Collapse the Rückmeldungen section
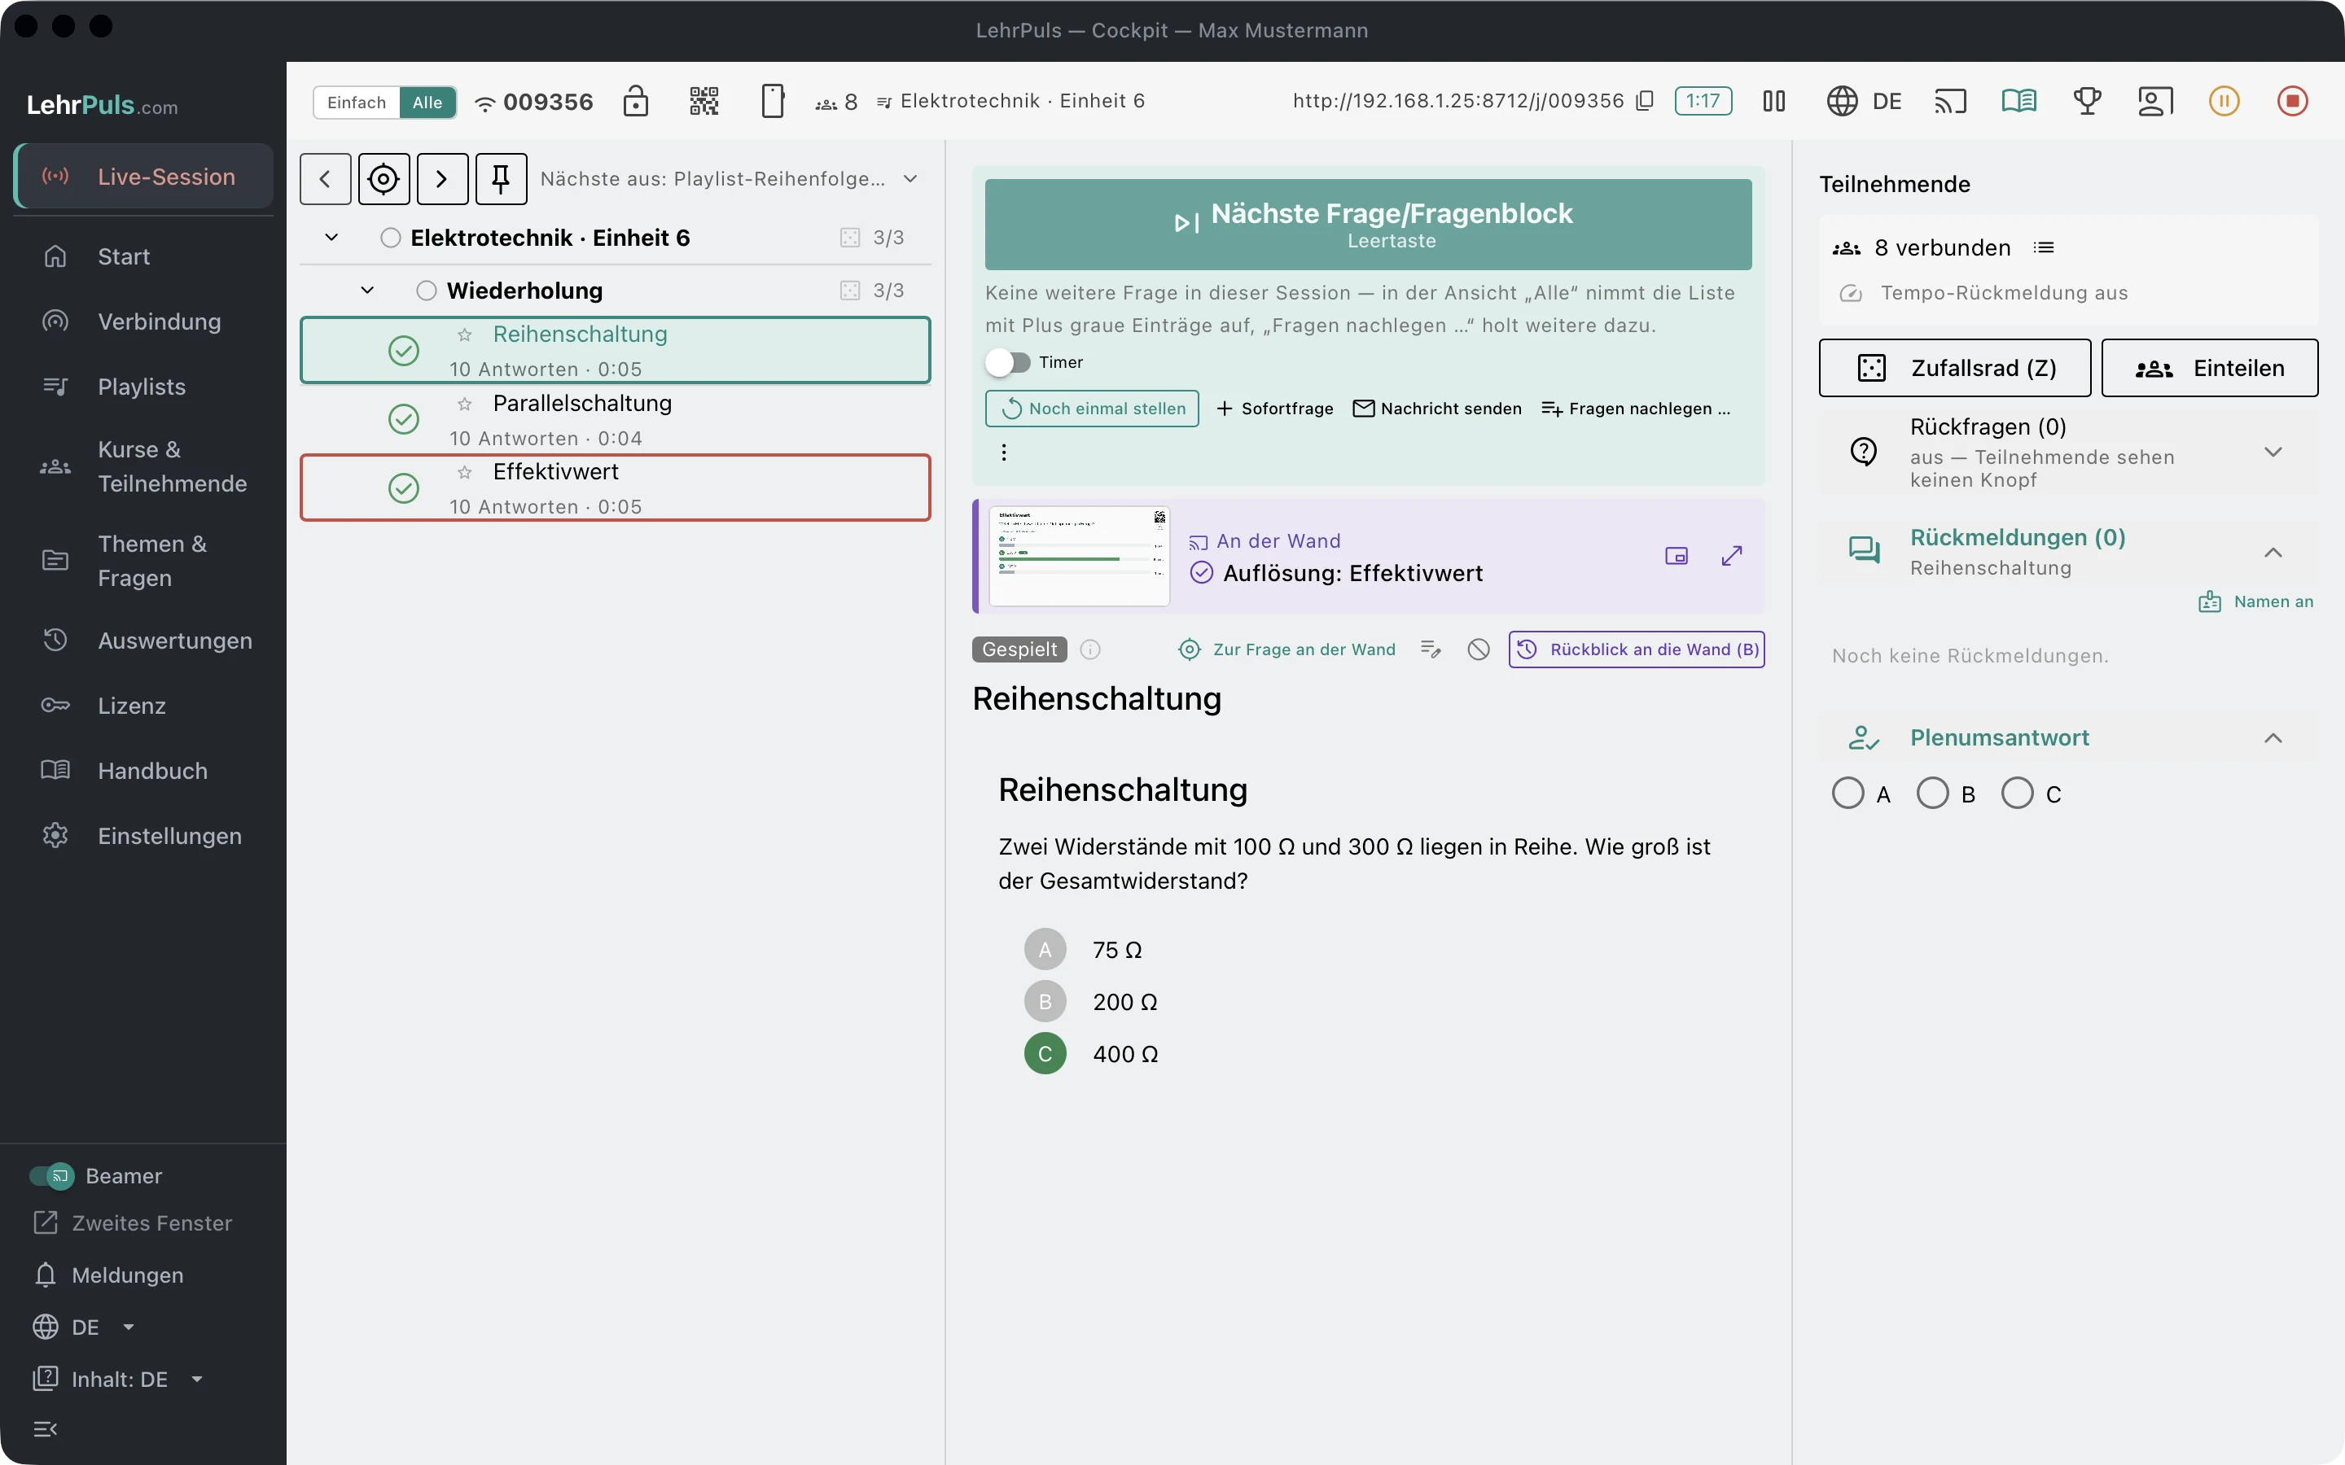Image resolution: width=2345 pixels, height=1465 pixels. tap(2273, 553)
